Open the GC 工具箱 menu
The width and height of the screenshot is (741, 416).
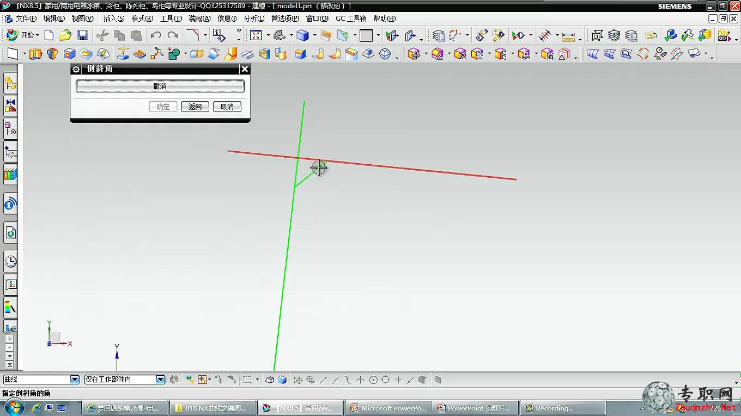pyautogui.click(x=351, y=18)
